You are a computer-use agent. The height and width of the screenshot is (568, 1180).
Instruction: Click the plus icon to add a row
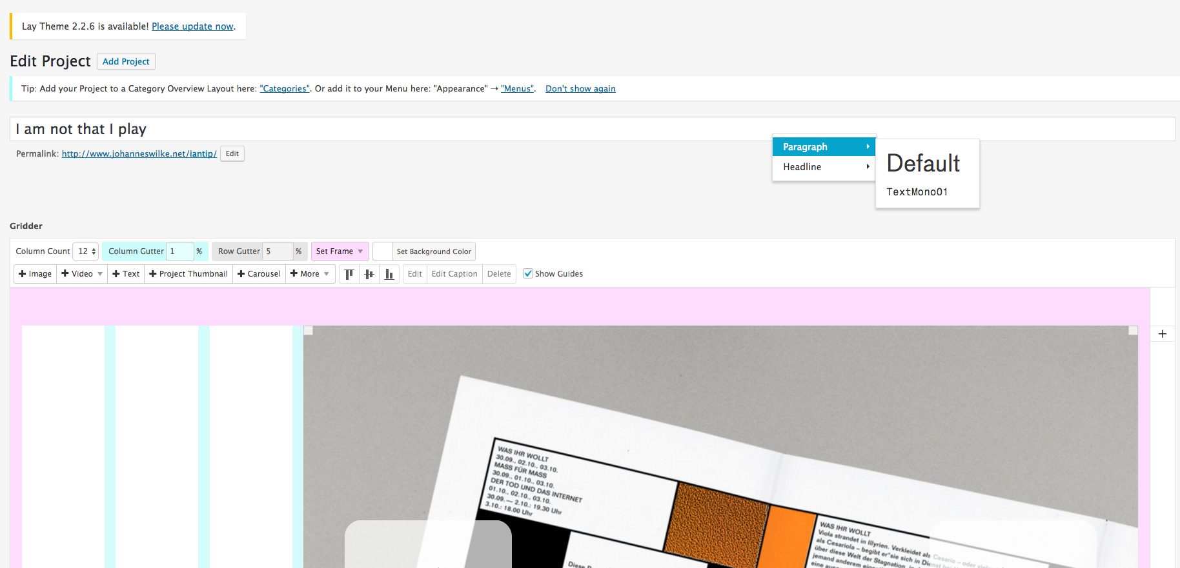1163,334
